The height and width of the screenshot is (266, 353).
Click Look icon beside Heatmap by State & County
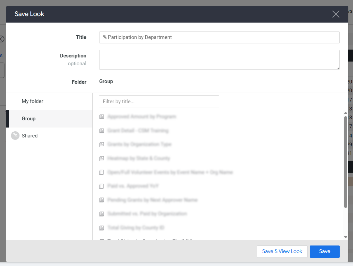[x=102, y=158]
